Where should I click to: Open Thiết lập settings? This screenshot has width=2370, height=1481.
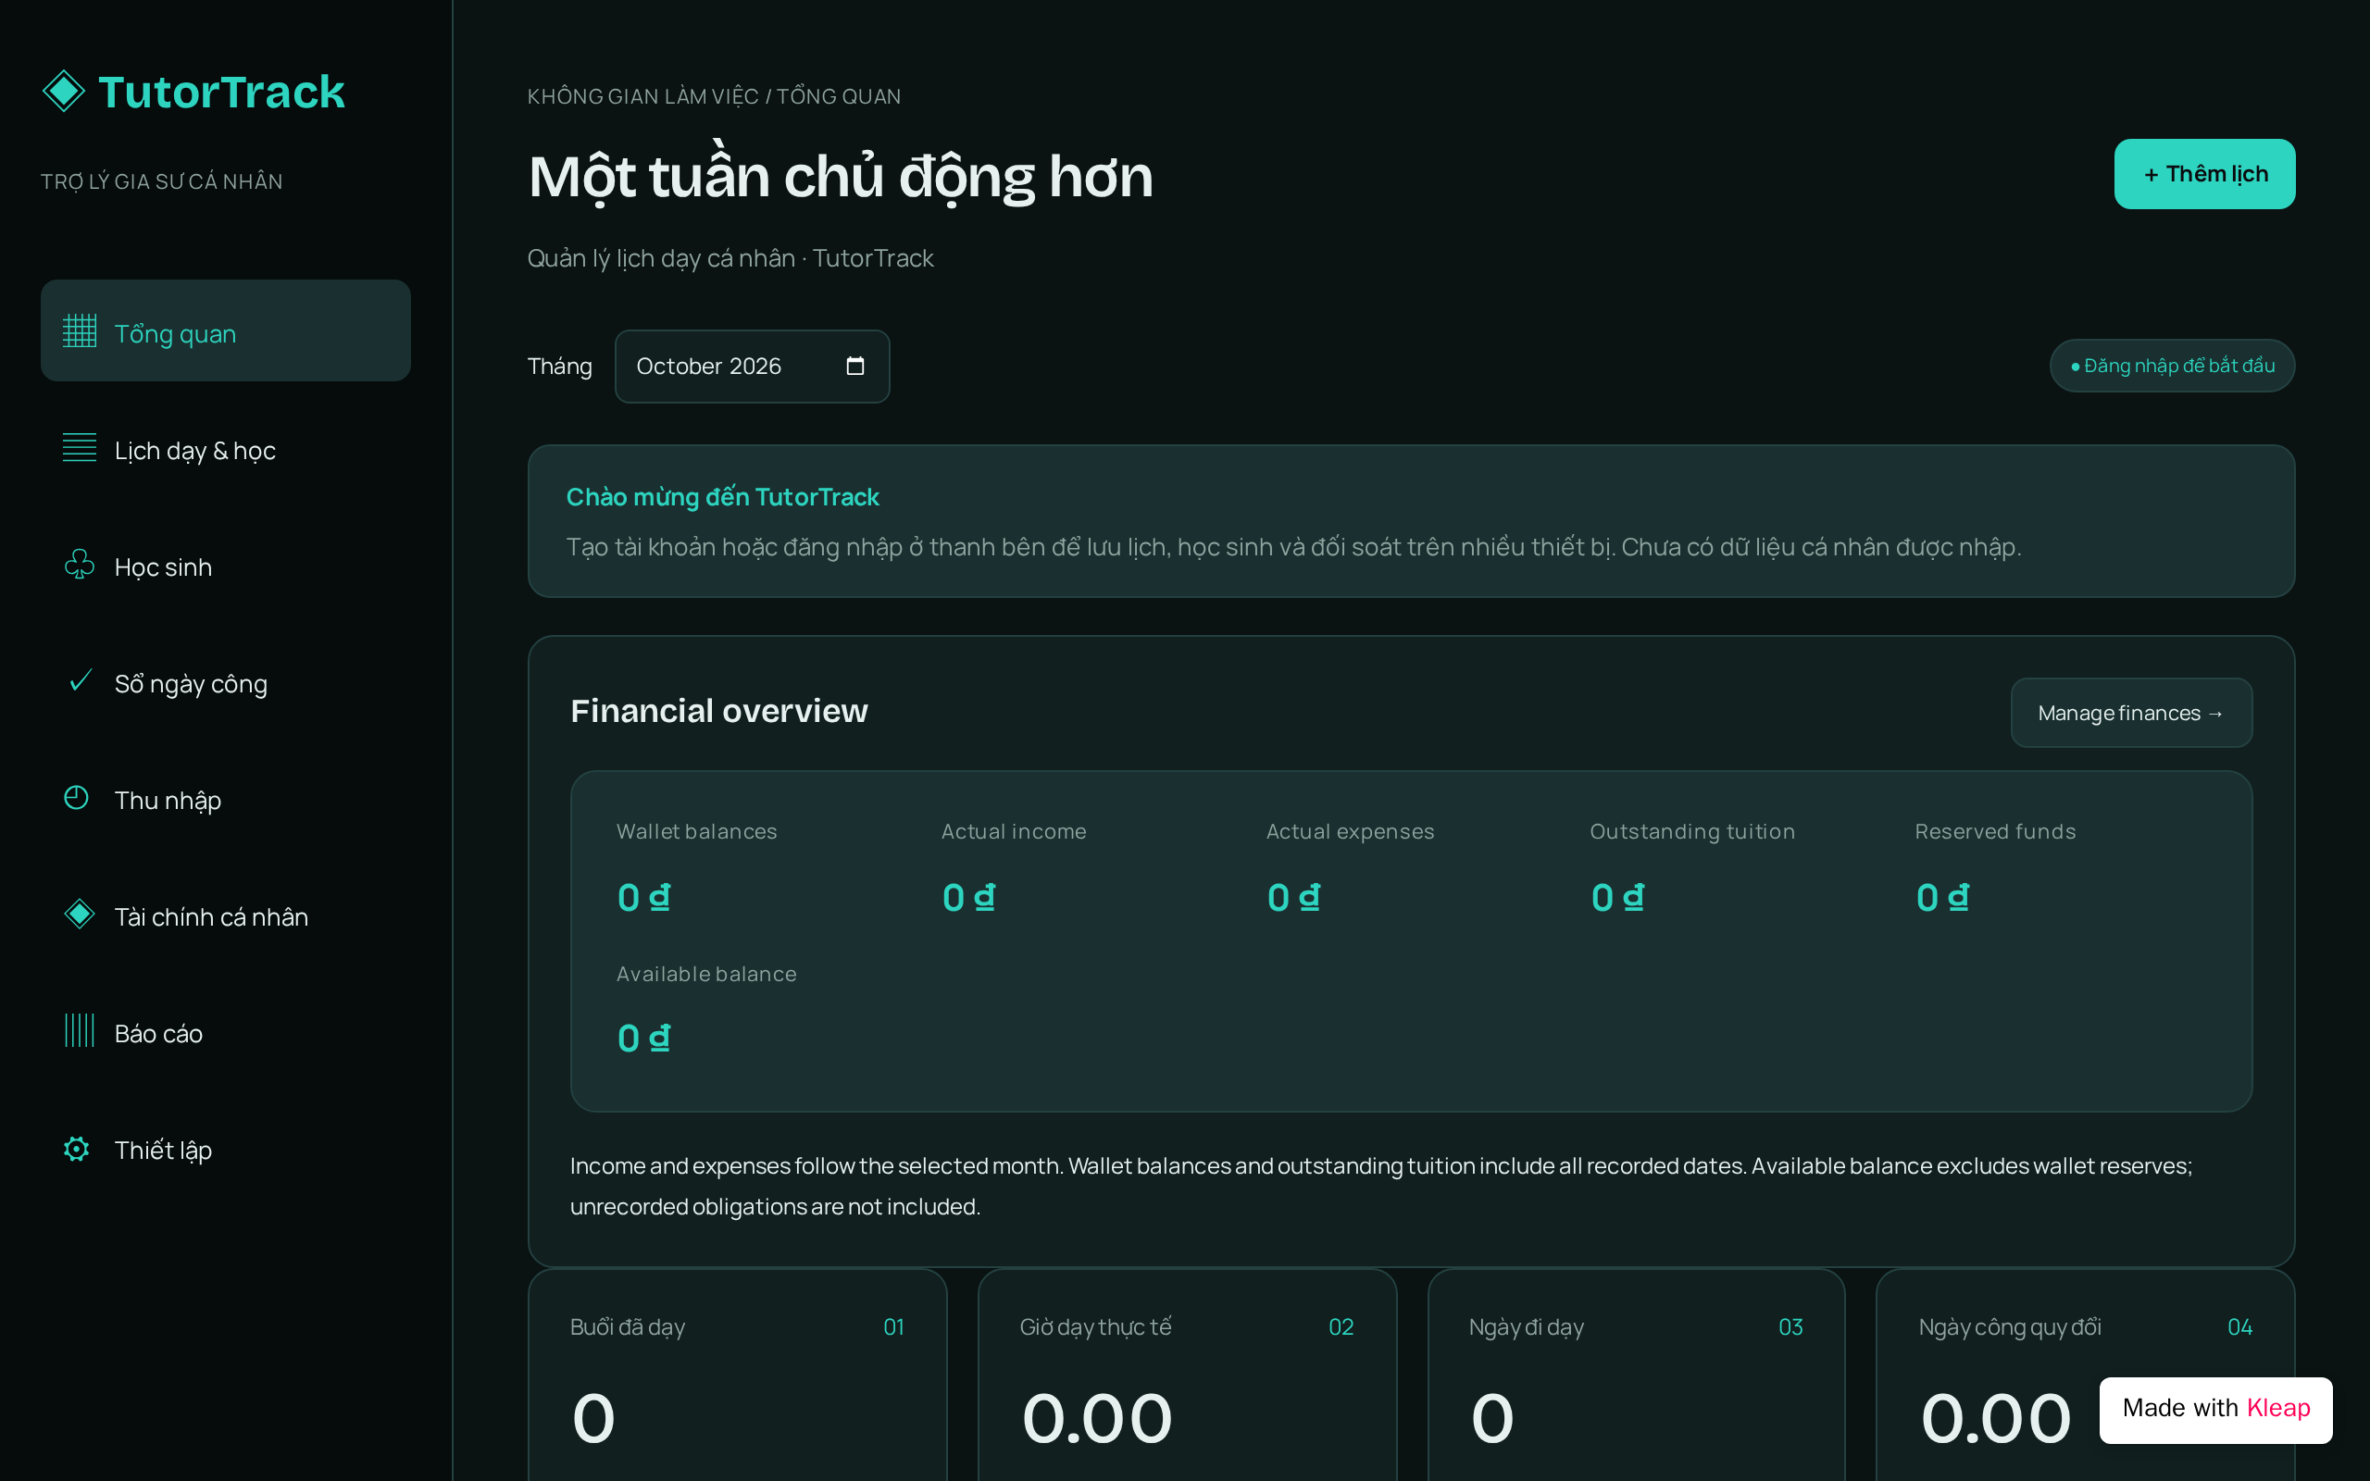[225, 1148]
